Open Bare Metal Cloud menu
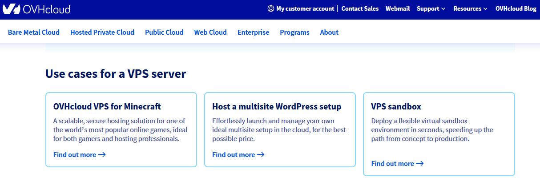The width and height of the screenshot is (540, 182). [34, 32]
